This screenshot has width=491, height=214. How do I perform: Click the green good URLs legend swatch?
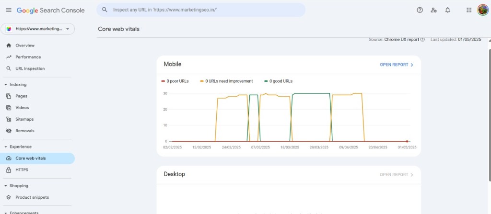[266, 81]
